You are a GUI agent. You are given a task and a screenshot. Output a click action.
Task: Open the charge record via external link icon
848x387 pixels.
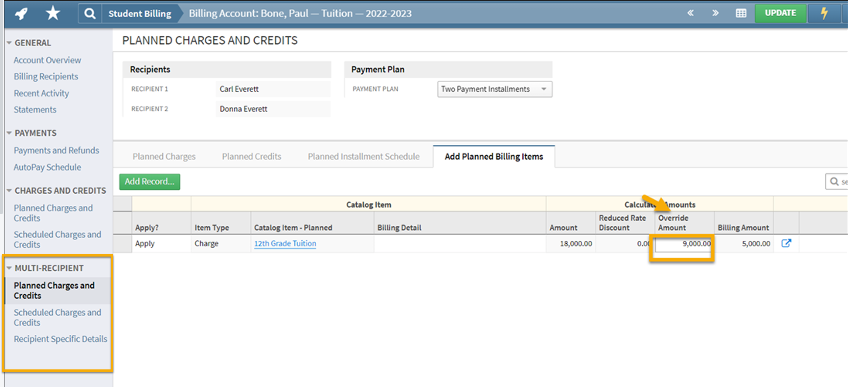(x=786, y=243)
